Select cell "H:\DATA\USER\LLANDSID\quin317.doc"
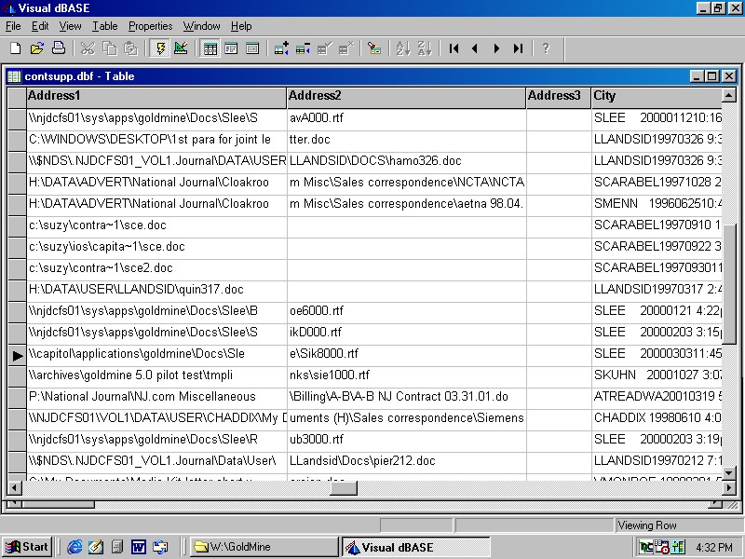The image size is (745, 559). [156, 290]
